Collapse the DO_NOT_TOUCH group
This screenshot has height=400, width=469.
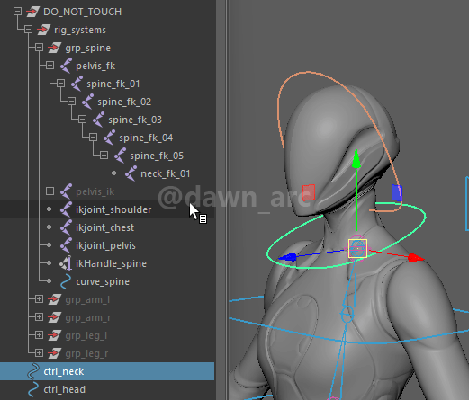(x=17, y=12)
